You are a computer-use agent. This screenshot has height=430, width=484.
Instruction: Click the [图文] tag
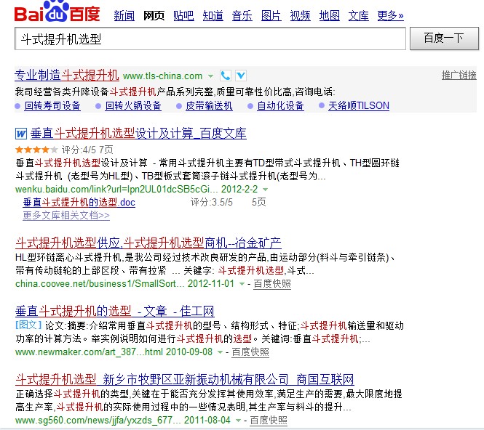click(x=28, y=325)
